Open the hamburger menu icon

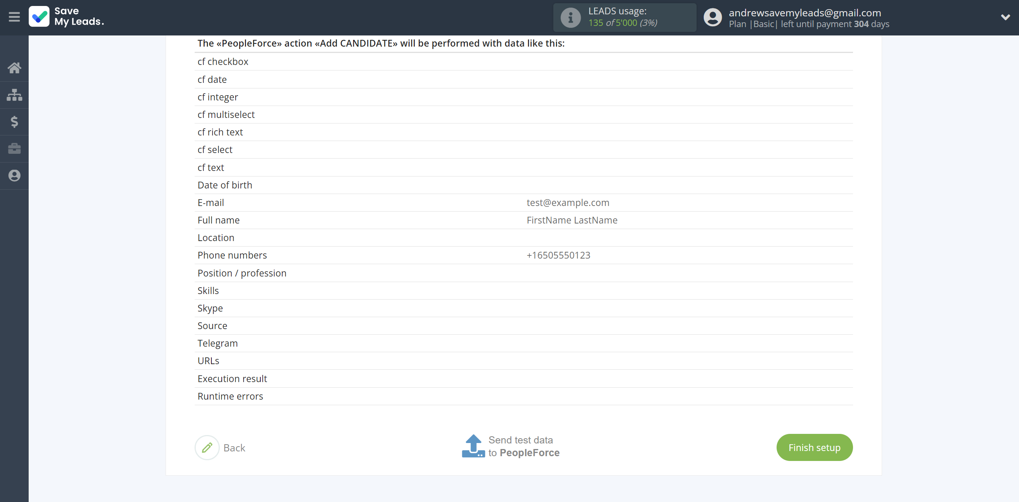click(14, 17)
